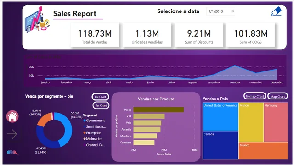Select the Mexico treemap tile
The image size is (294, 165).
tap(263, 151)
